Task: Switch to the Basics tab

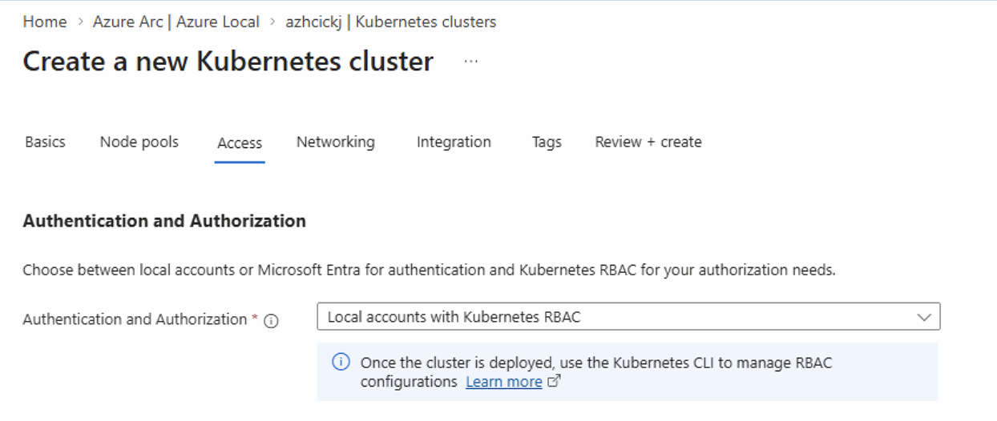Action: pyautogui.click(x=45, y=142)
